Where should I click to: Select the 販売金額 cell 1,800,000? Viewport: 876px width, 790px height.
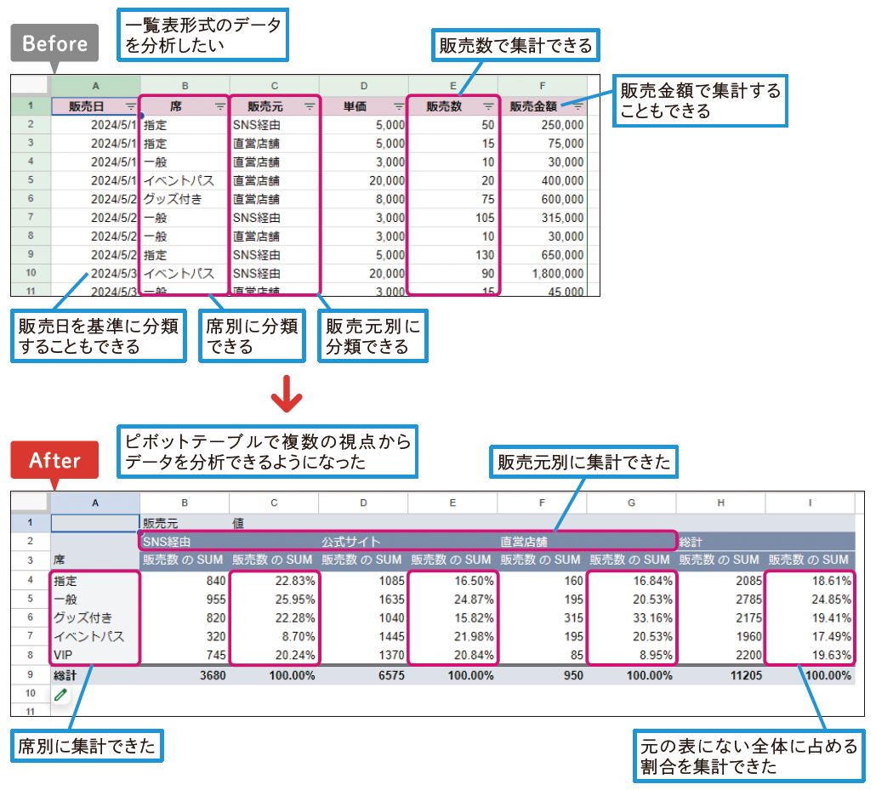pos(543,273)
